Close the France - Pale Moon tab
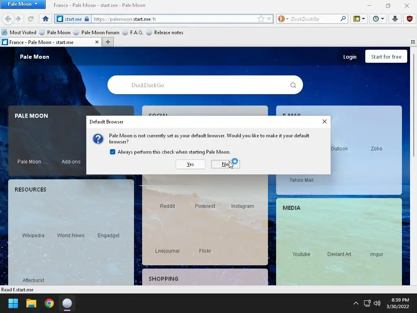Viewport: 417px width, 313px height. click(97, 42)
